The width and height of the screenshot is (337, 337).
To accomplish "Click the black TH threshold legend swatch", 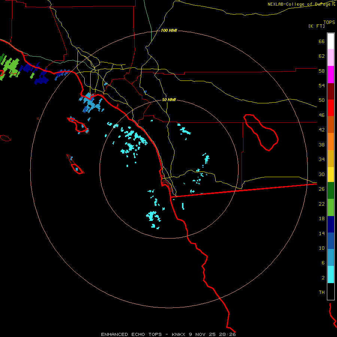I will [x=331, y=291].
